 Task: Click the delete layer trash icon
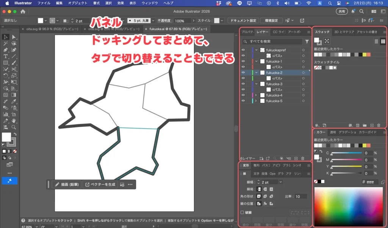[x=302, y=158]
